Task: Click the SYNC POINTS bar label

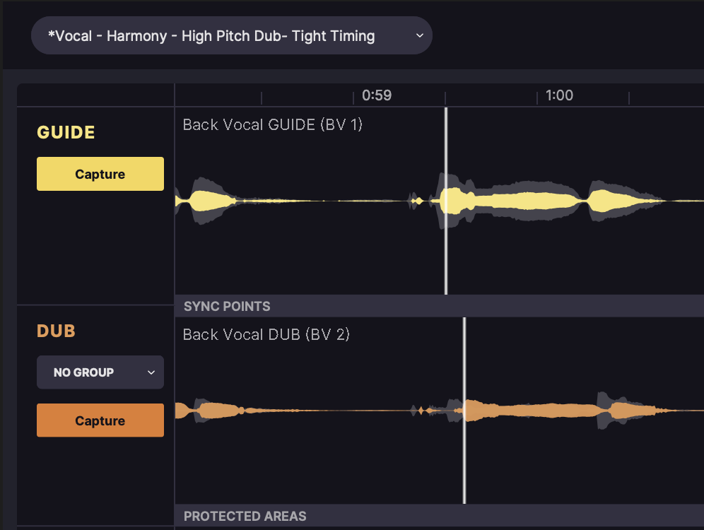Action: (227, 307)
